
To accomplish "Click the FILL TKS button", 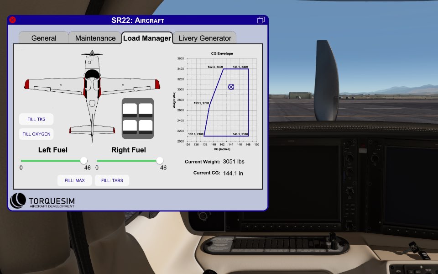I will (36, 119).
